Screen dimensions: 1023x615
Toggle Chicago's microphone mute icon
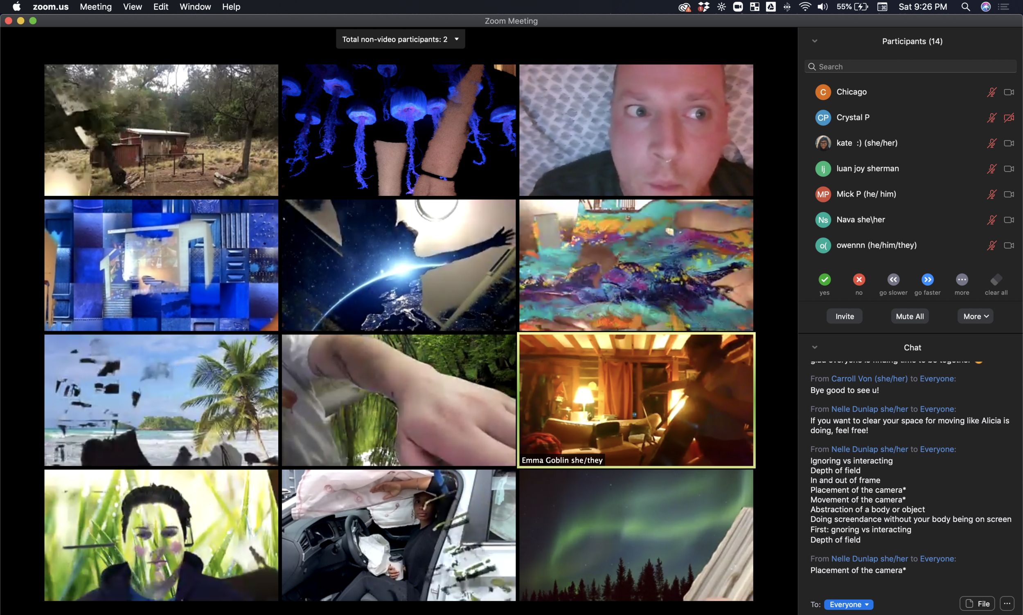pyautogui.click(x=991, y=92)
